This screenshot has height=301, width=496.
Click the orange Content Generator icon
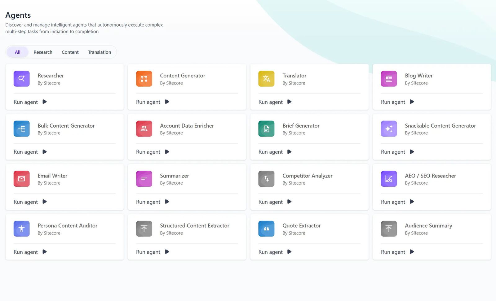pos(144,79)
